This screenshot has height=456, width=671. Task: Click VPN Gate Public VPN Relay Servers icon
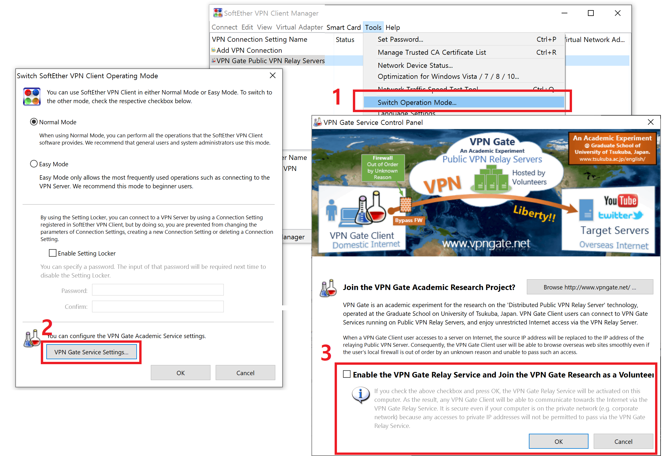tap(214, 61)
